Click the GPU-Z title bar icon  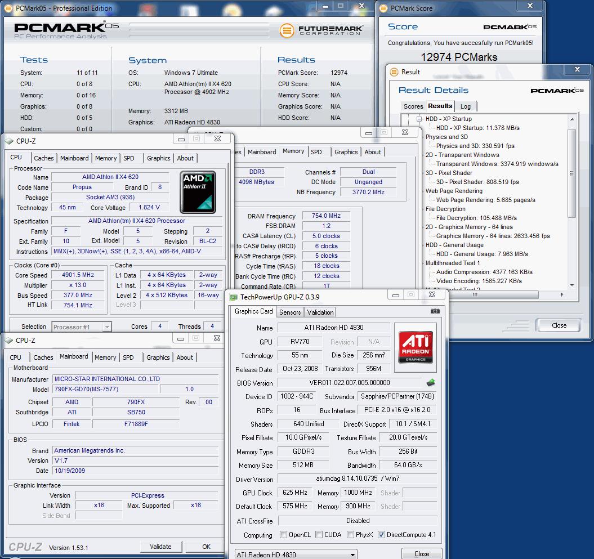tap(233, 297)
